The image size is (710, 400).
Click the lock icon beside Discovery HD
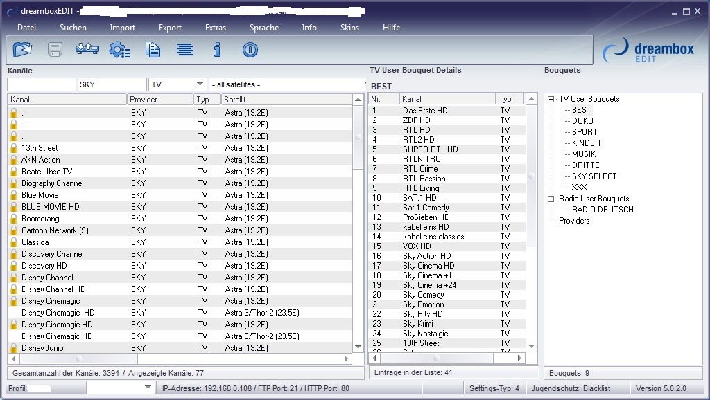pyautogui.click(x=14, y=265)
